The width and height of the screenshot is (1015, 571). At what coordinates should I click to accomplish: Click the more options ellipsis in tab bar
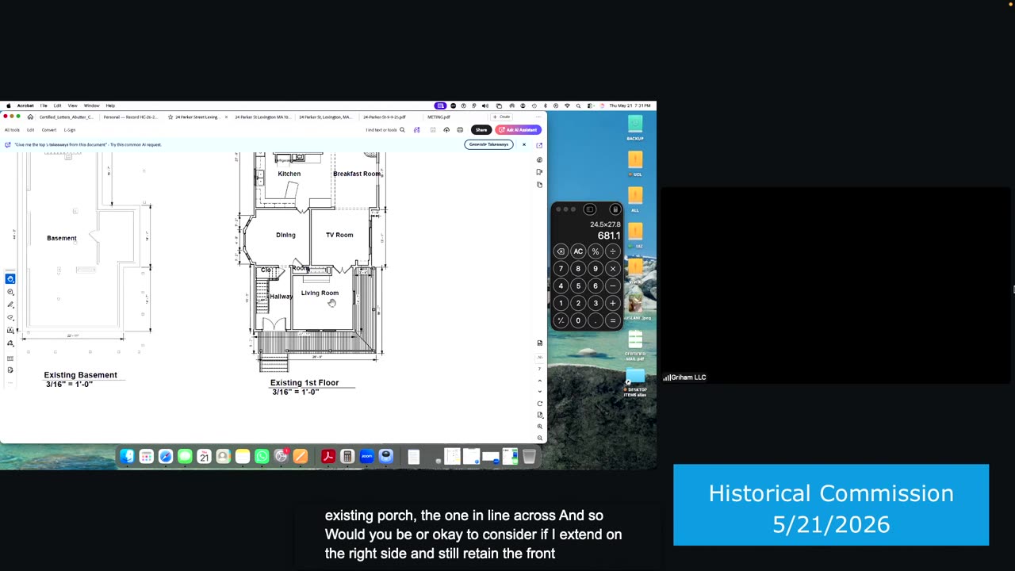coord(538,117)
